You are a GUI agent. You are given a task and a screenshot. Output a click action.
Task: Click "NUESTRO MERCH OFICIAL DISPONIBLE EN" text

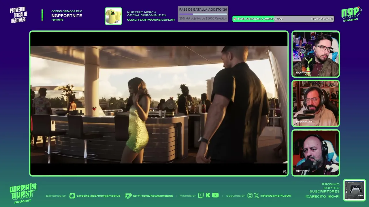pyautogui.click(x=147, y=14)
